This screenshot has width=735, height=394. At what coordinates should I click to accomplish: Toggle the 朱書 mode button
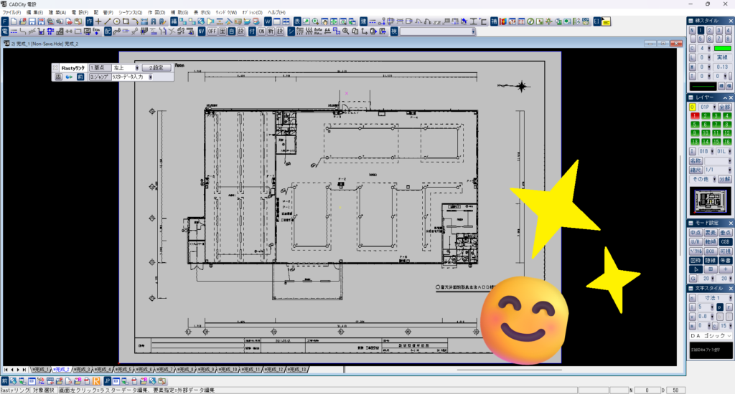(x=725, y=261)
